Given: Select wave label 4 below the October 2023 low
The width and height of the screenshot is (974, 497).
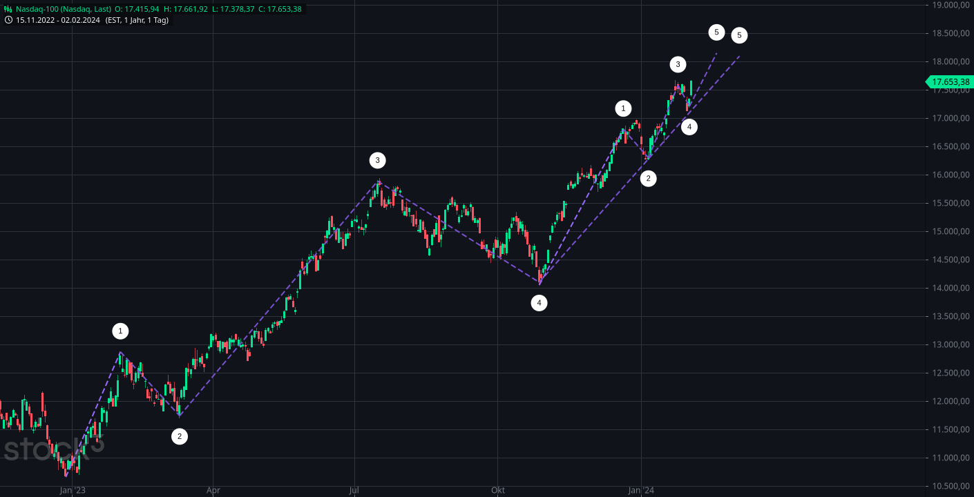Looking at the screenshot, I should pos(539,302).
